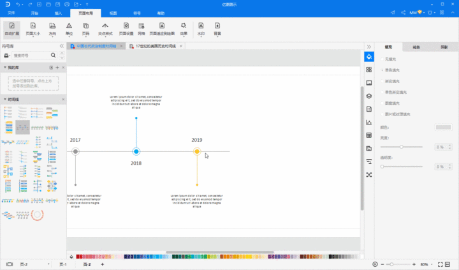The image size is (459, 270).
Task: Close the 时间线 library section
Action: (x=63, y=100)
